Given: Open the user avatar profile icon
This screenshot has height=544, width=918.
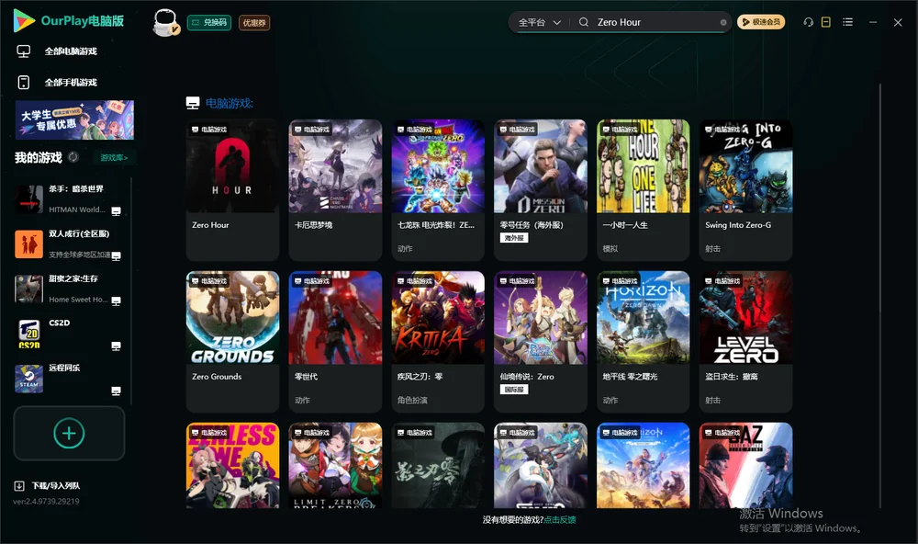Looking at the screenshot, I should point(165,23).
